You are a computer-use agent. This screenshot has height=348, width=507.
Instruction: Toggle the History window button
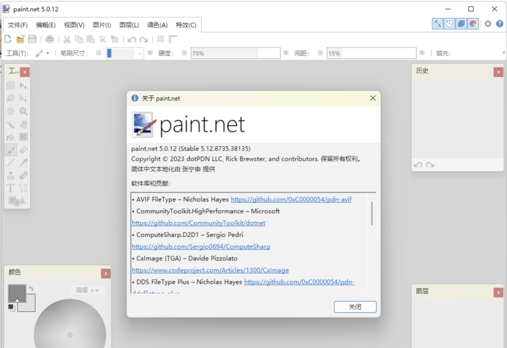449,23
